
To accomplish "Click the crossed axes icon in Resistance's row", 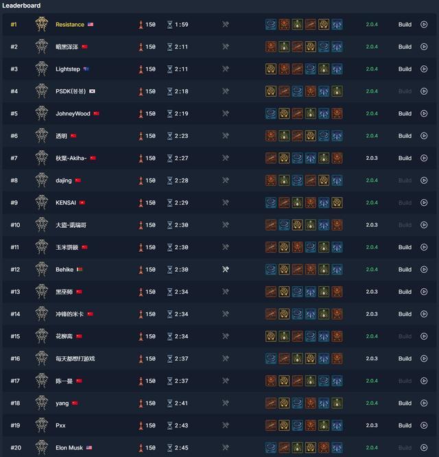I will coord(226,25).
